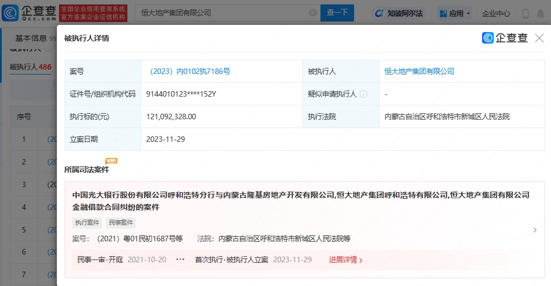
Task: Open case number (2023)内0102执7186号 link
Action: (x=189, y=71)
